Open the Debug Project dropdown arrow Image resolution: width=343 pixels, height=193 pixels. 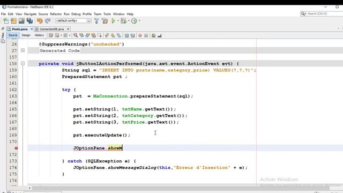pos(129,21)
